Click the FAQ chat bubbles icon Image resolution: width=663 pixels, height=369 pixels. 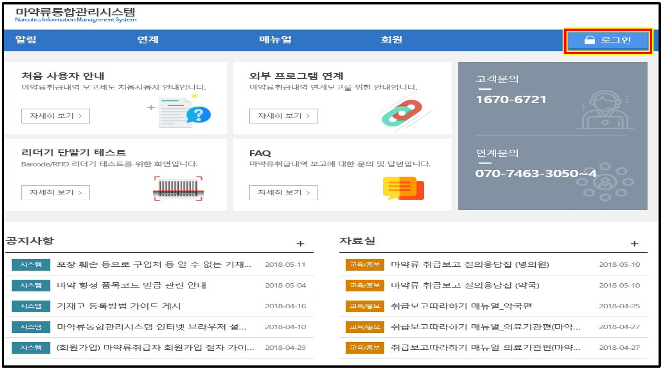[403, 188]
